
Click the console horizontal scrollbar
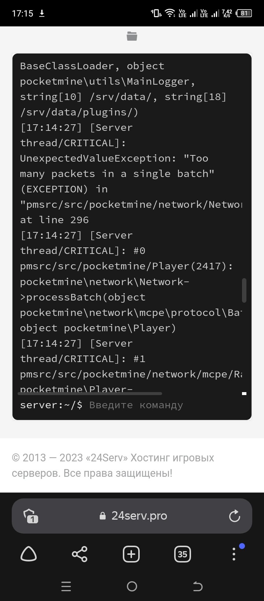(90, 394)
